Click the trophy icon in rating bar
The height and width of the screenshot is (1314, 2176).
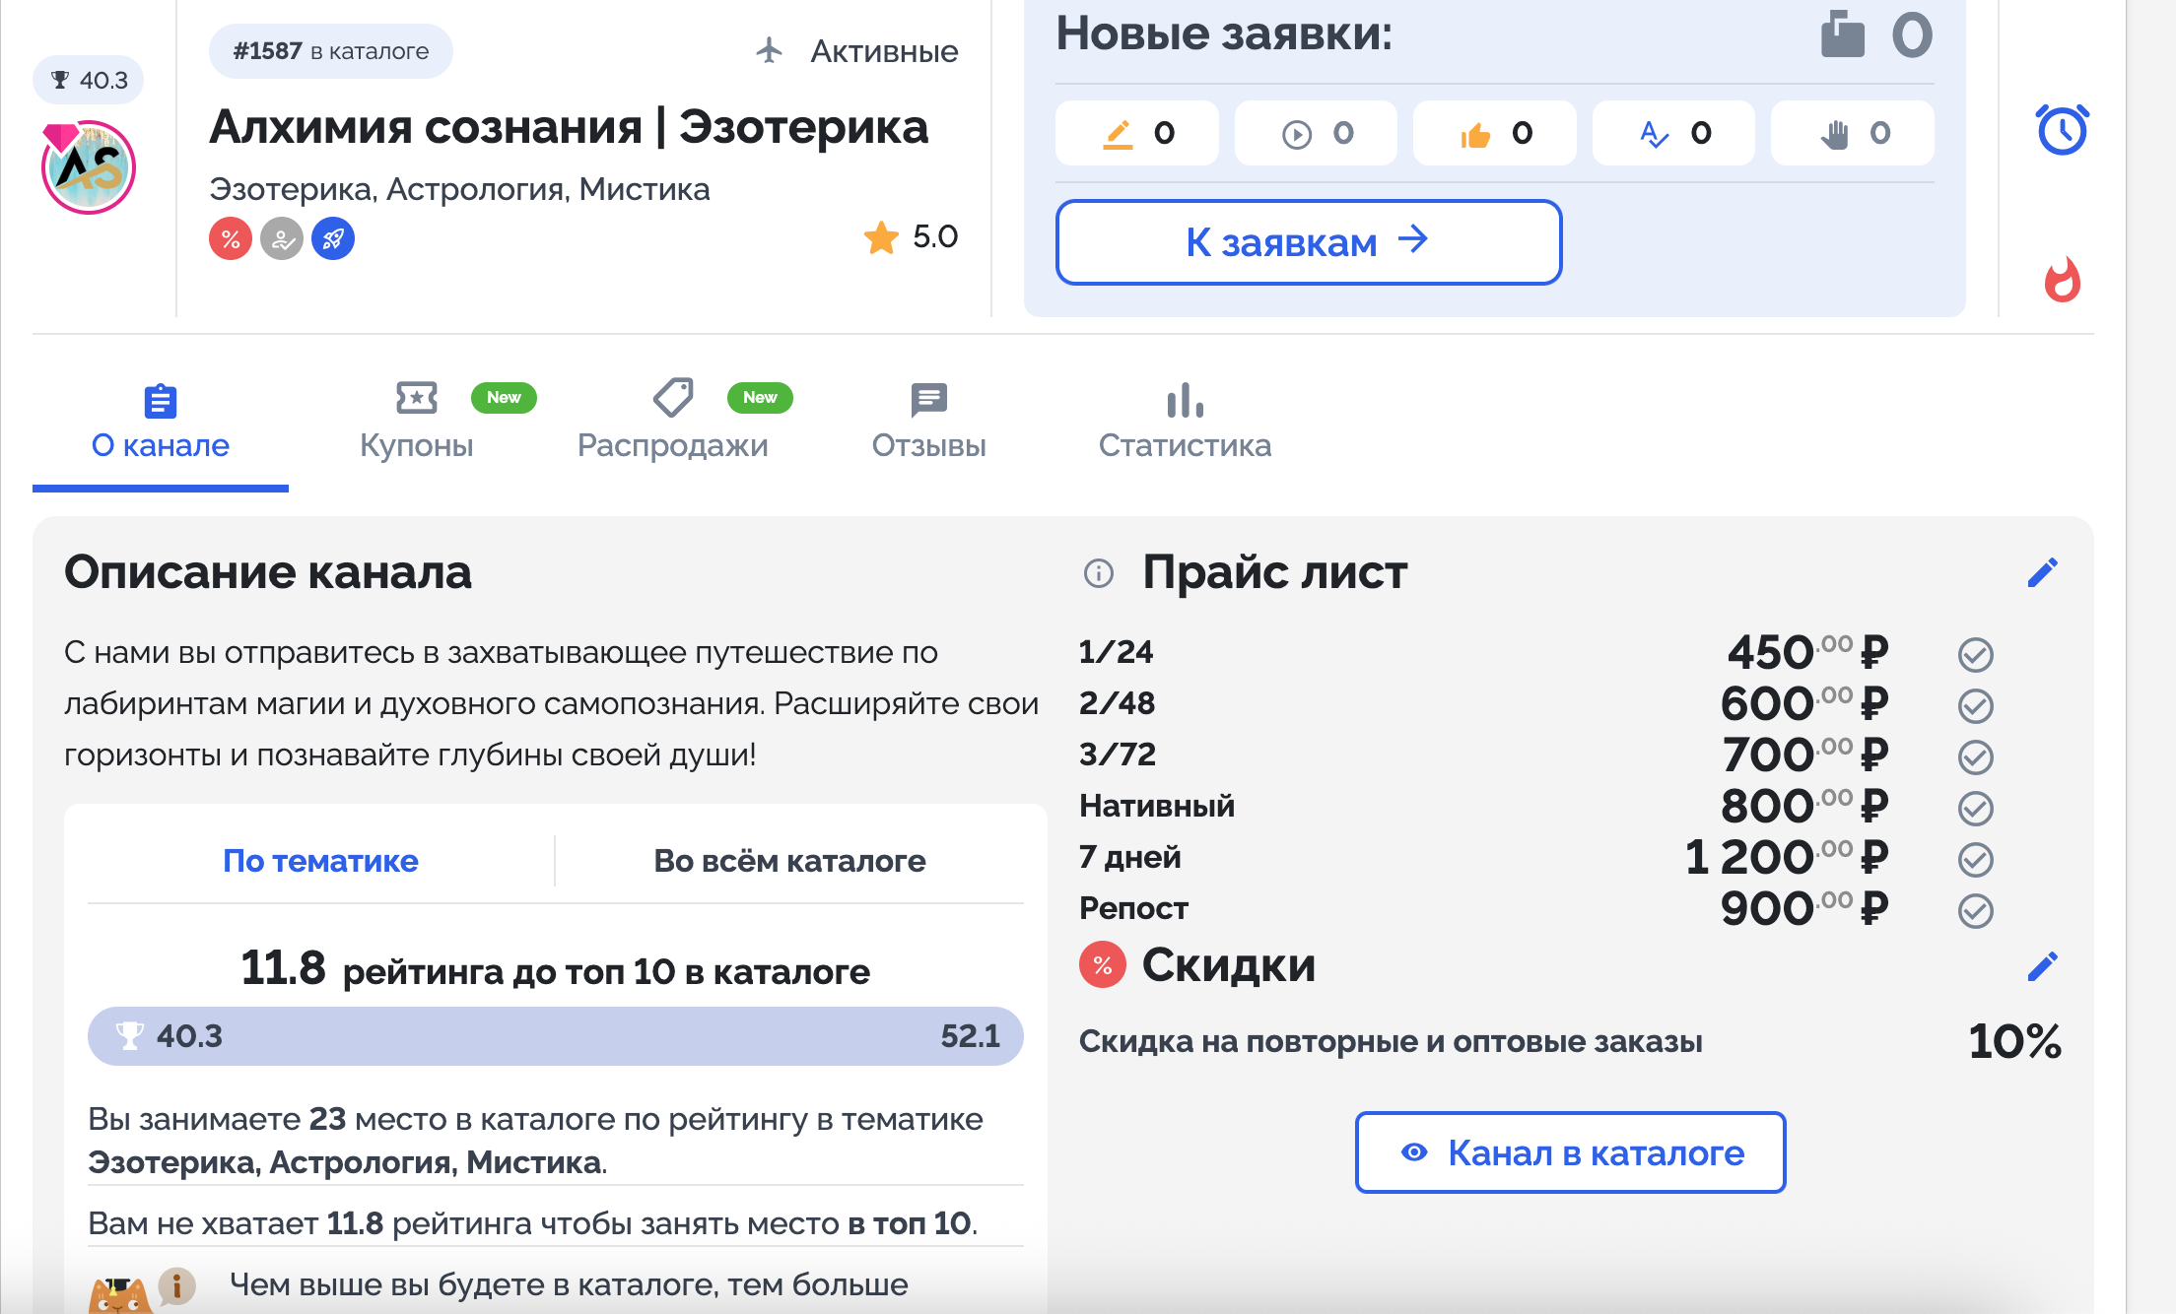[x=129, y=1036]
